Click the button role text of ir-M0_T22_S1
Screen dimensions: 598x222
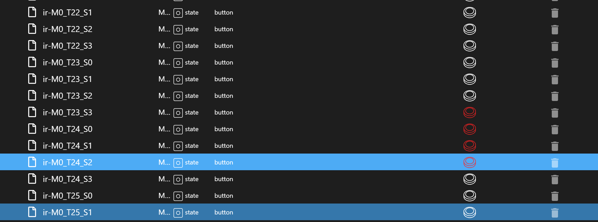[224, 12]
